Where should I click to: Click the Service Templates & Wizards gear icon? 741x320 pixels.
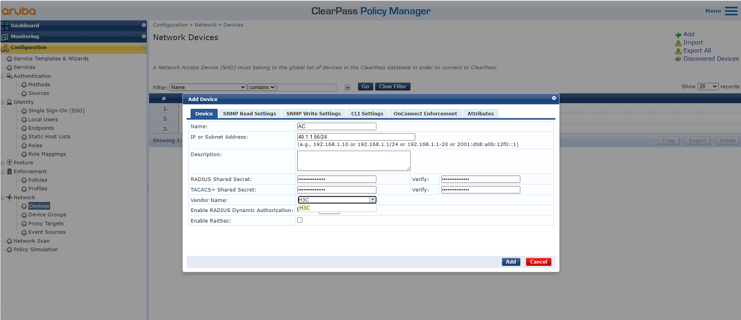(10, 59)
